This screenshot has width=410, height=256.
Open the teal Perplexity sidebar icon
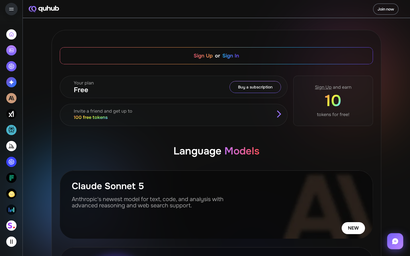point(11,130)
